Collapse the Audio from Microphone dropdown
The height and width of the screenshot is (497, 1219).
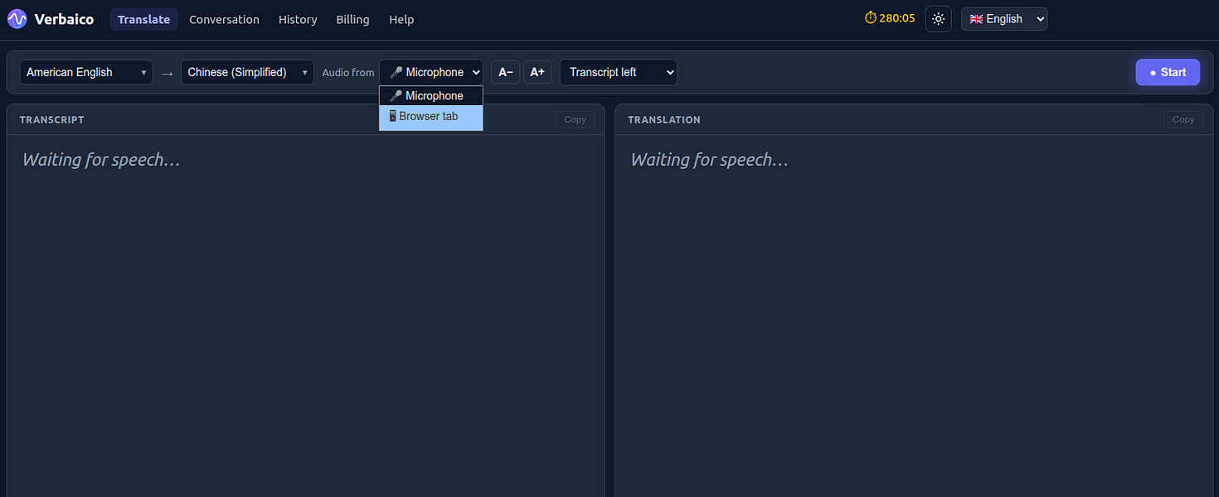pos(431,72)
